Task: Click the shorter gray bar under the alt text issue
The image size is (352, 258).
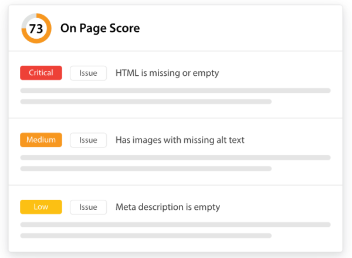Action: click(x=145, y=169)
